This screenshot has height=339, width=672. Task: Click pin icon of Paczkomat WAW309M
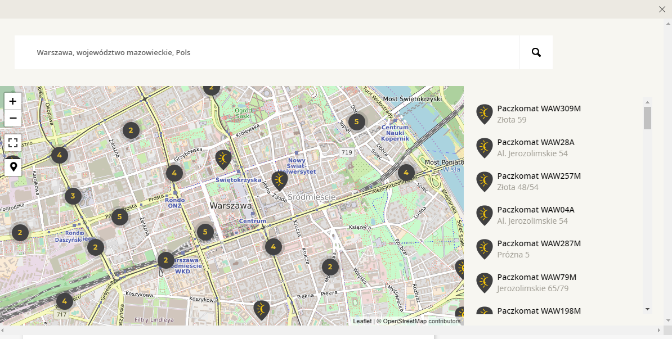tap(484, 114)
